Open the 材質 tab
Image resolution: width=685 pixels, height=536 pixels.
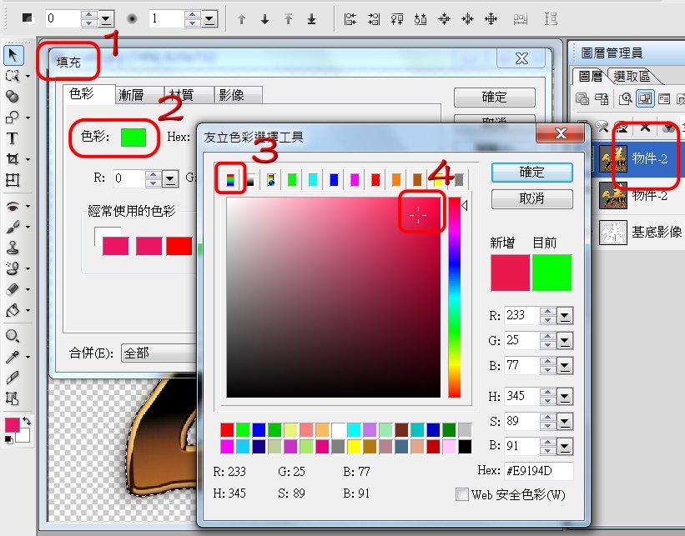point(189,95)
